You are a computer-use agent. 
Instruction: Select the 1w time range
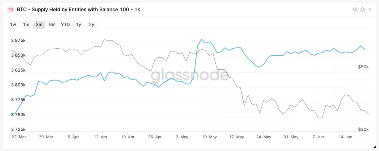point(13,25)
